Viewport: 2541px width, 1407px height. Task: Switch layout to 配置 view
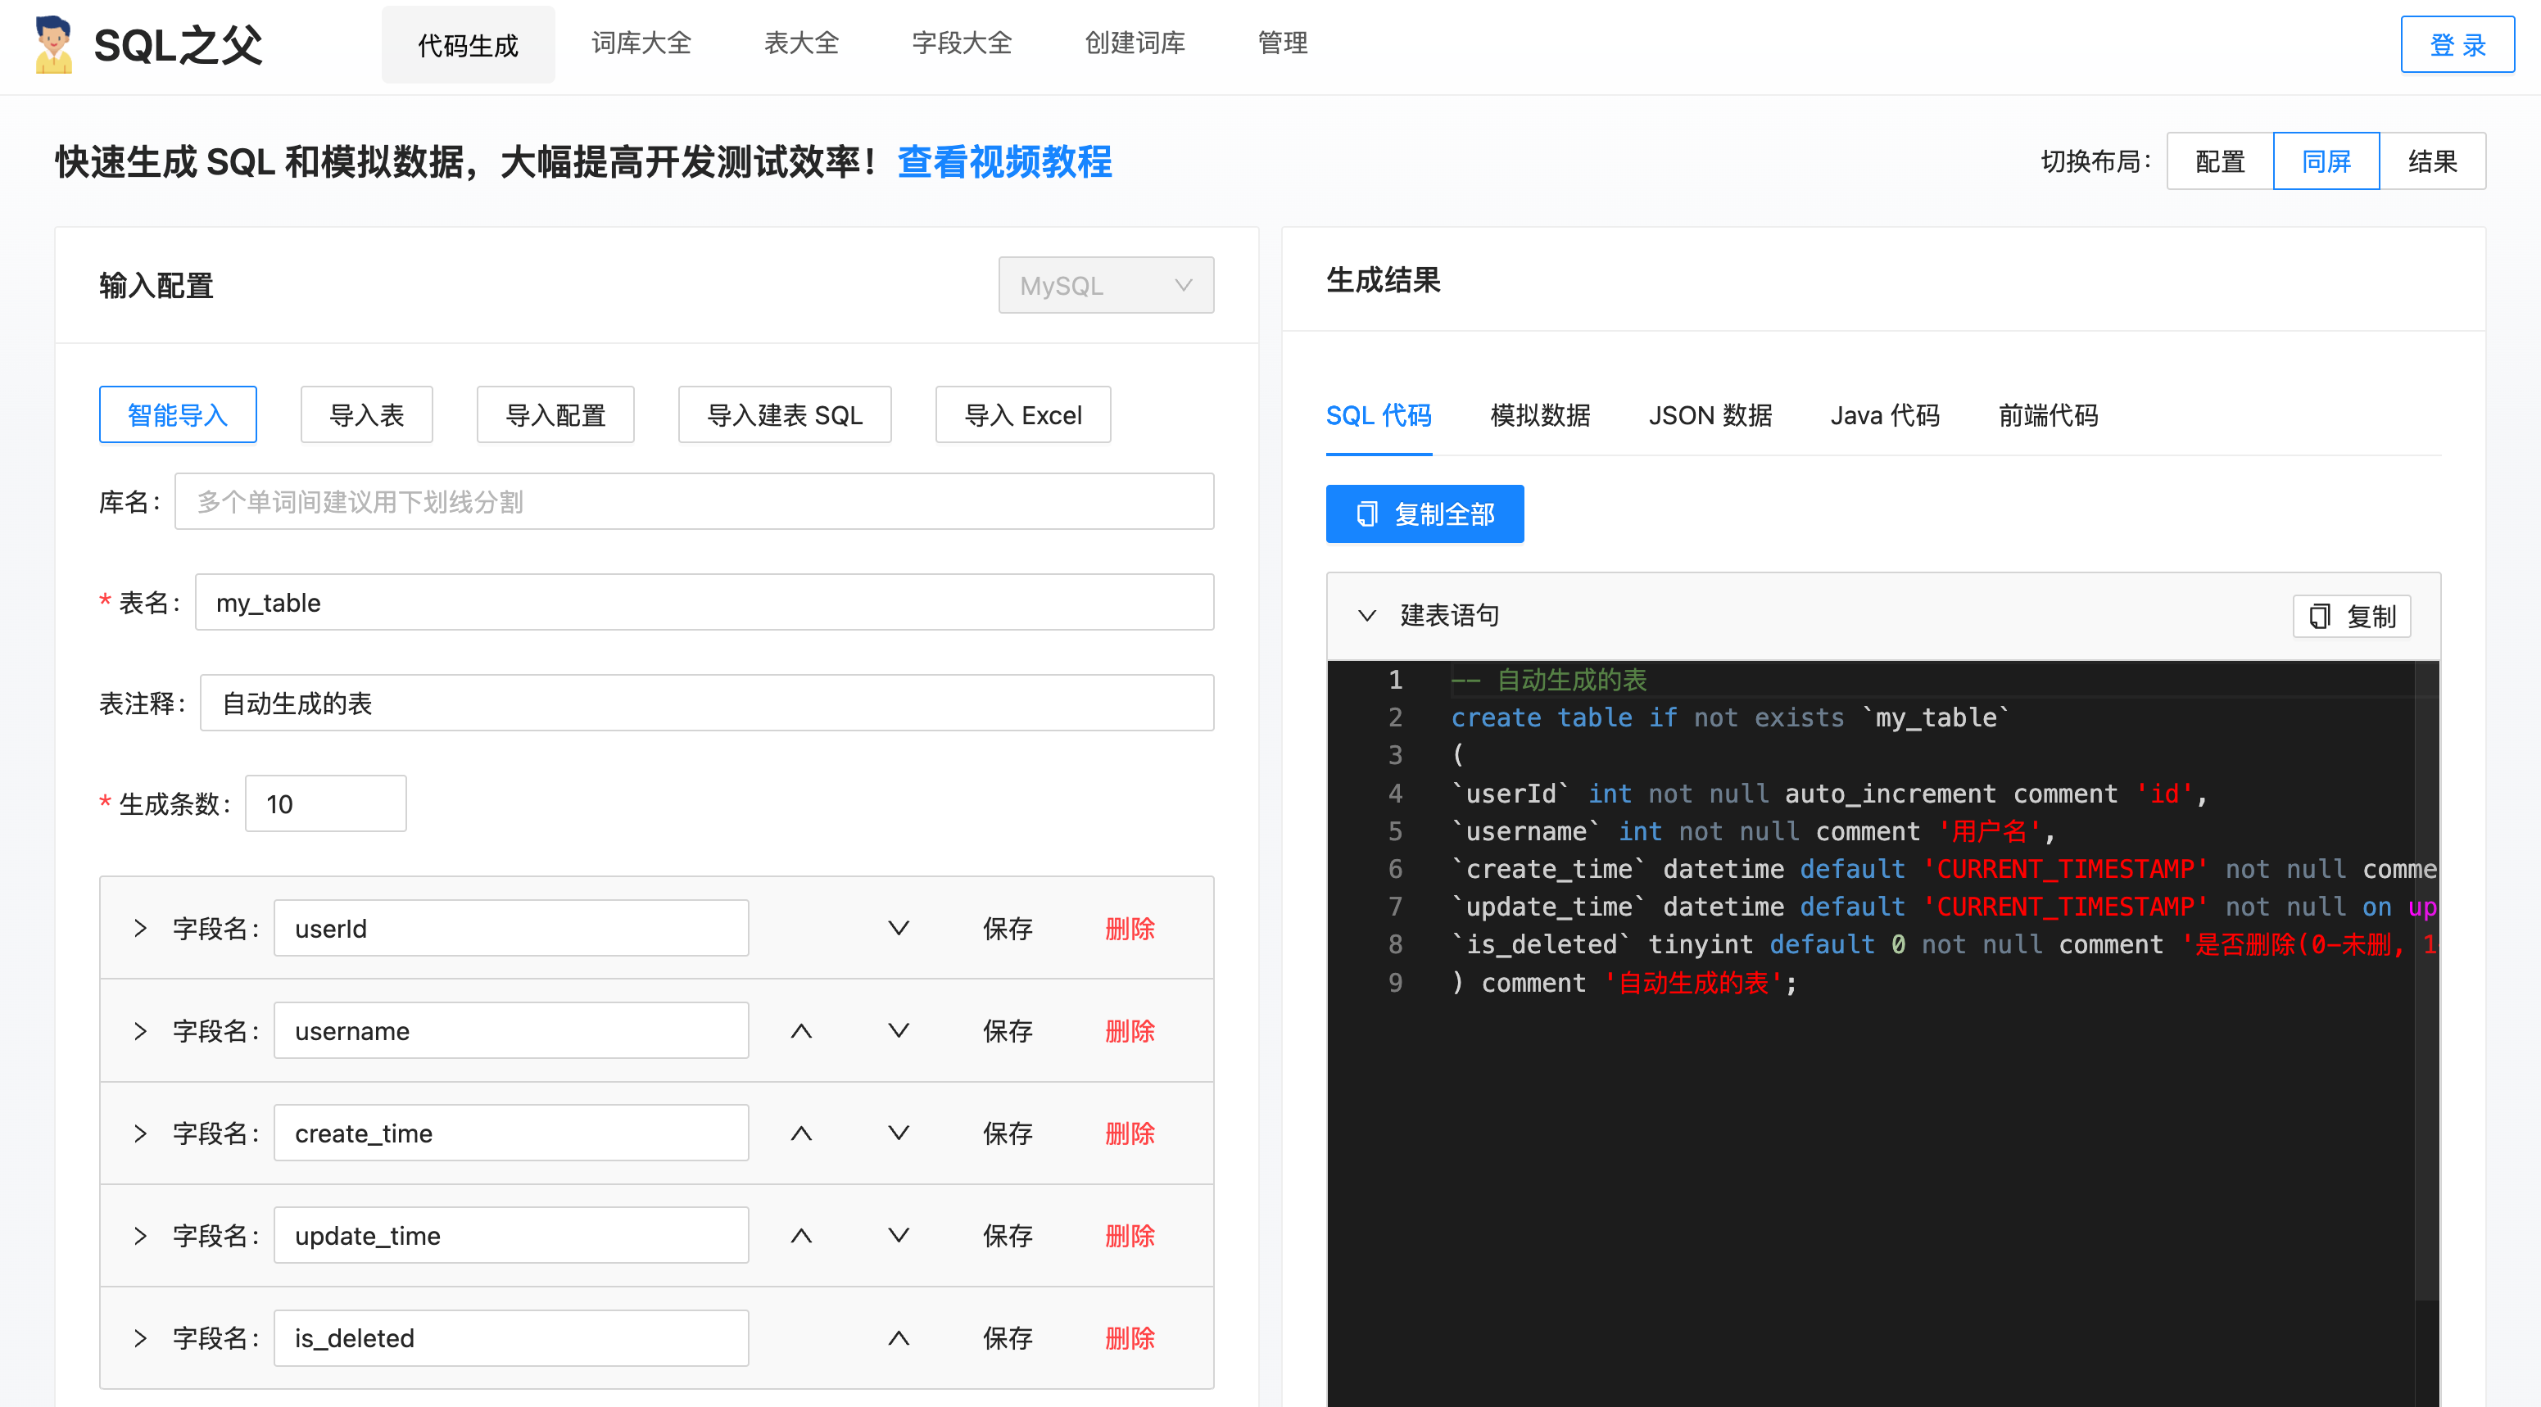click(2219, 161)
